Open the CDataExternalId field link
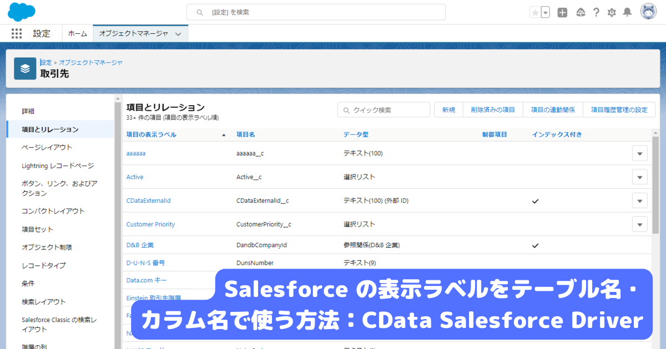The image size is (666, 349). point(148,201)
